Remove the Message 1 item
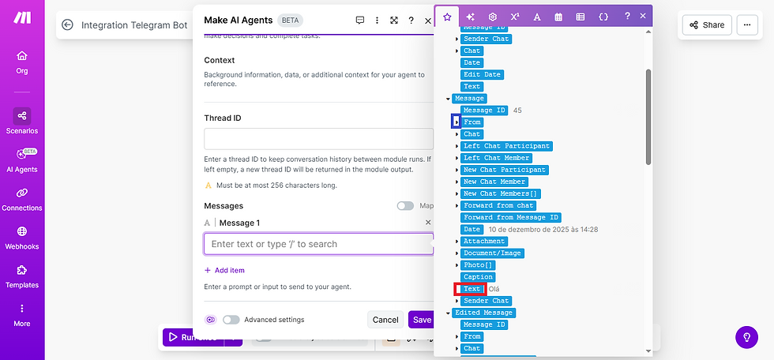Screen dimensions: 774x360 coord(428,223)
